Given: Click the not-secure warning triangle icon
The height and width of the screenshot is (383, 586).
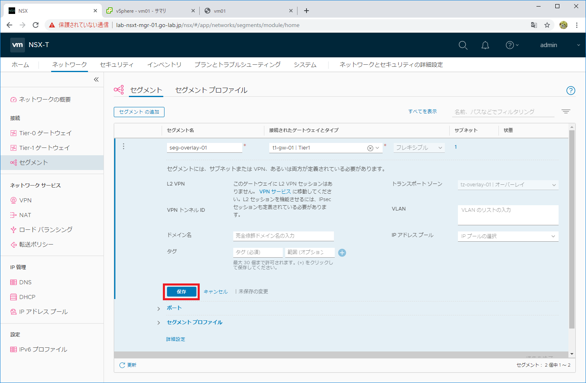Looking at the screenshot, I should click(x=52, y=25).
